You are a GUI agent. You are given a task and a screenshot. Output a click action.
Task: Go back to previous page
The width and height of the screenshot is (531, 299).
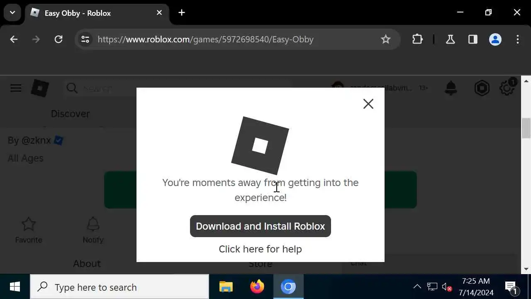(x=14, y=39)
